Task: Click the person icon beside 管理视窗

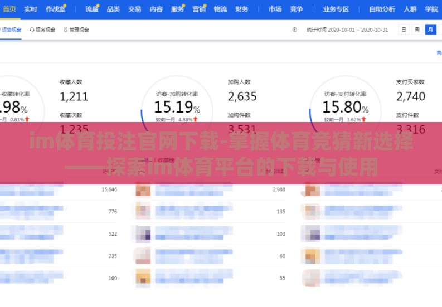Action: click(65, 30)
